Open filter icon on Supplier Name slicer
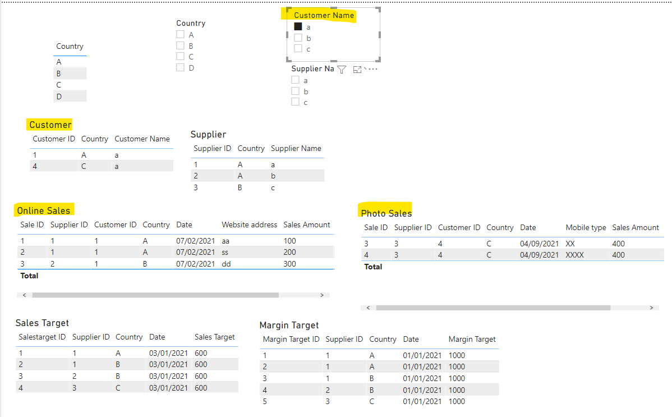This screenshot has height=417, width=672. [x=342, y=70]
